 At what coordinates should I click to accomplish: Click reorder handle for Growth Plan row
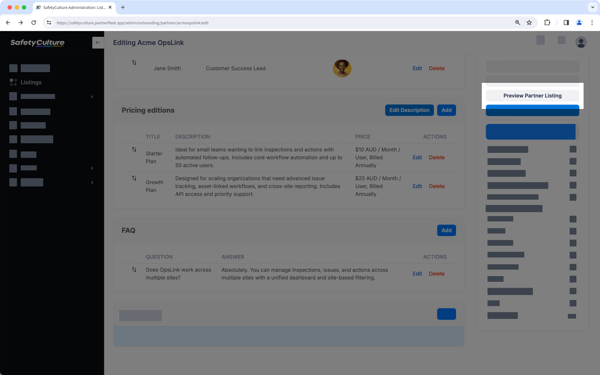[x=134, y=178]
